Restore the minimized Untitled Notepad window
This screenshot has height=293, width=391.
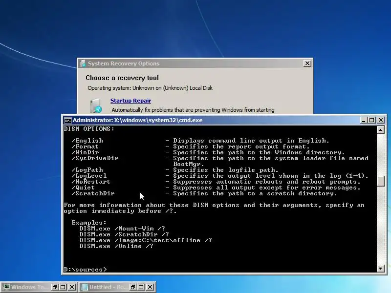pyautogui.click(x=133, y=287)
